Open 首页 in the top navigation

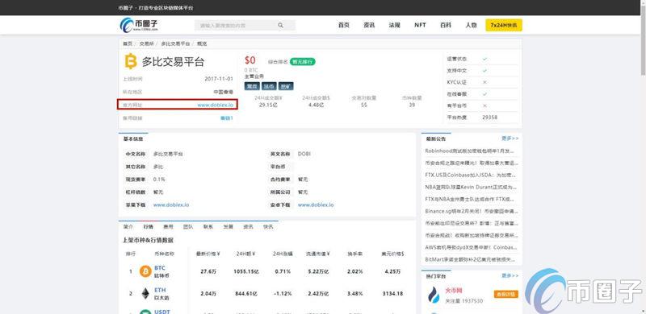click(344, 25)
